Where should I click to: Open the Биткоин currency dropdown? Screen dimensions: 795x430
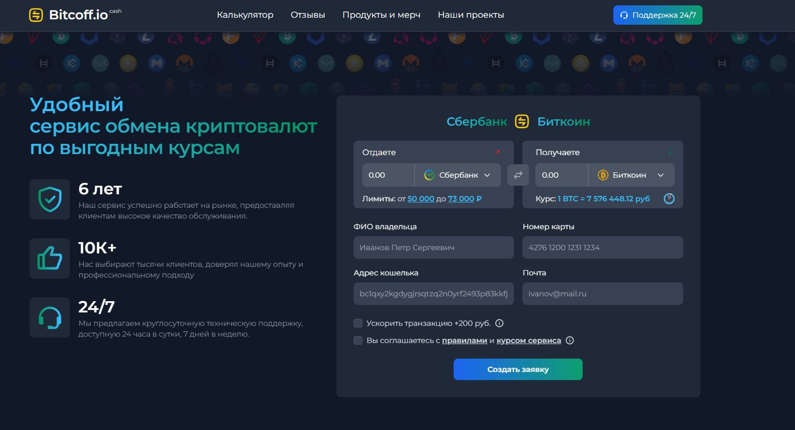632,175
